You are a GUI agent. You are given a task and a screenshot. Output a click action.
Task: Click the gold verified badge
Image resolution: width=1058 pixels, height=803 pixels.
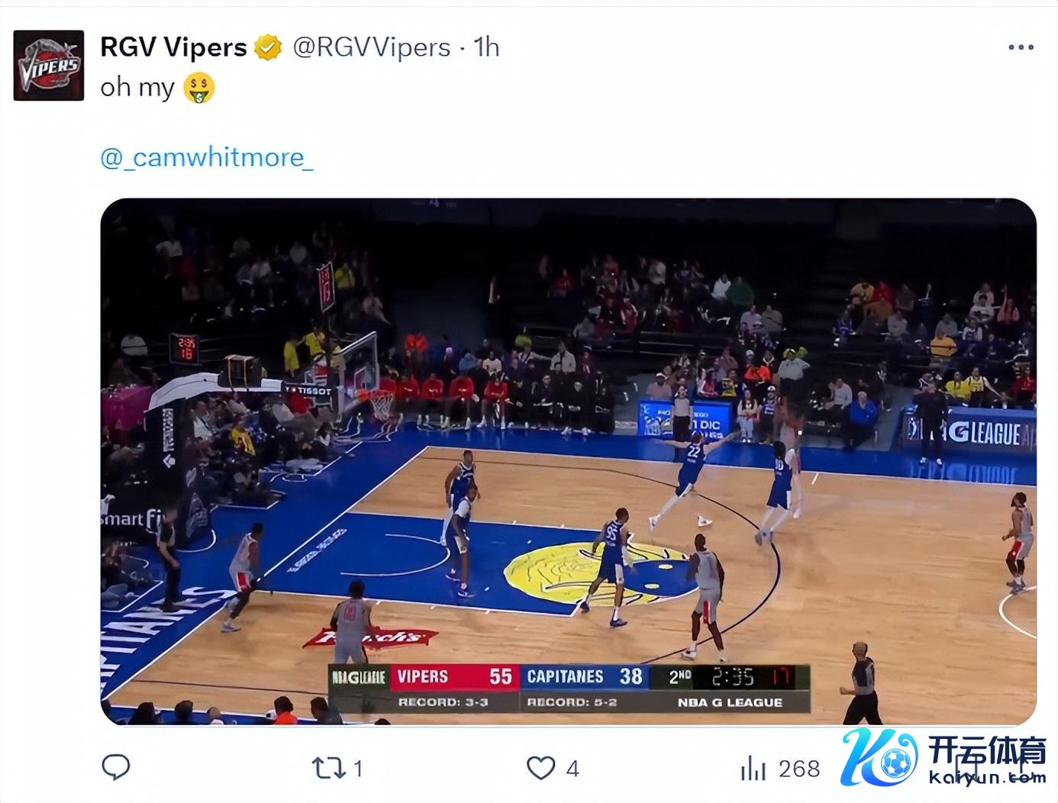[268, 48]
